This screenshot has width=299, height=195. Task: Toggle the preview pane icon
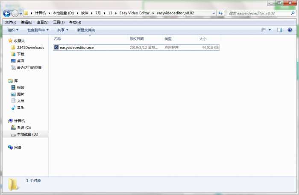(279, 30)
